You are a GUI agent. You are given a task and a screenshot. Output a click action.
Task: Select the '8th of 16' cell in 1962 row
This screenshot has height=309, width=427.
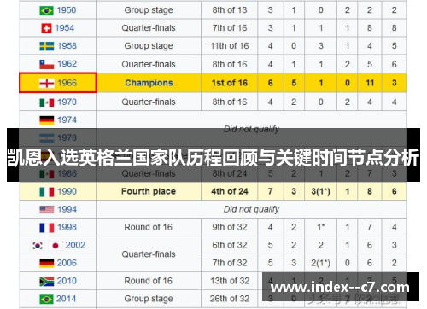(x=229, y=64)
